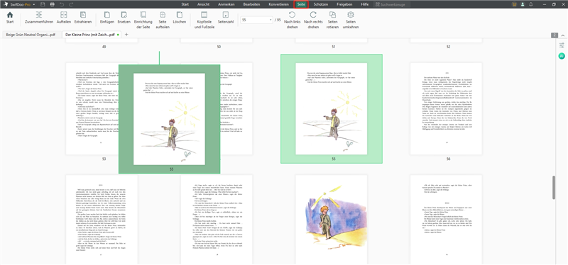Open the Start menu tab
Screen dimensions: 568x265
coord(185,4)
